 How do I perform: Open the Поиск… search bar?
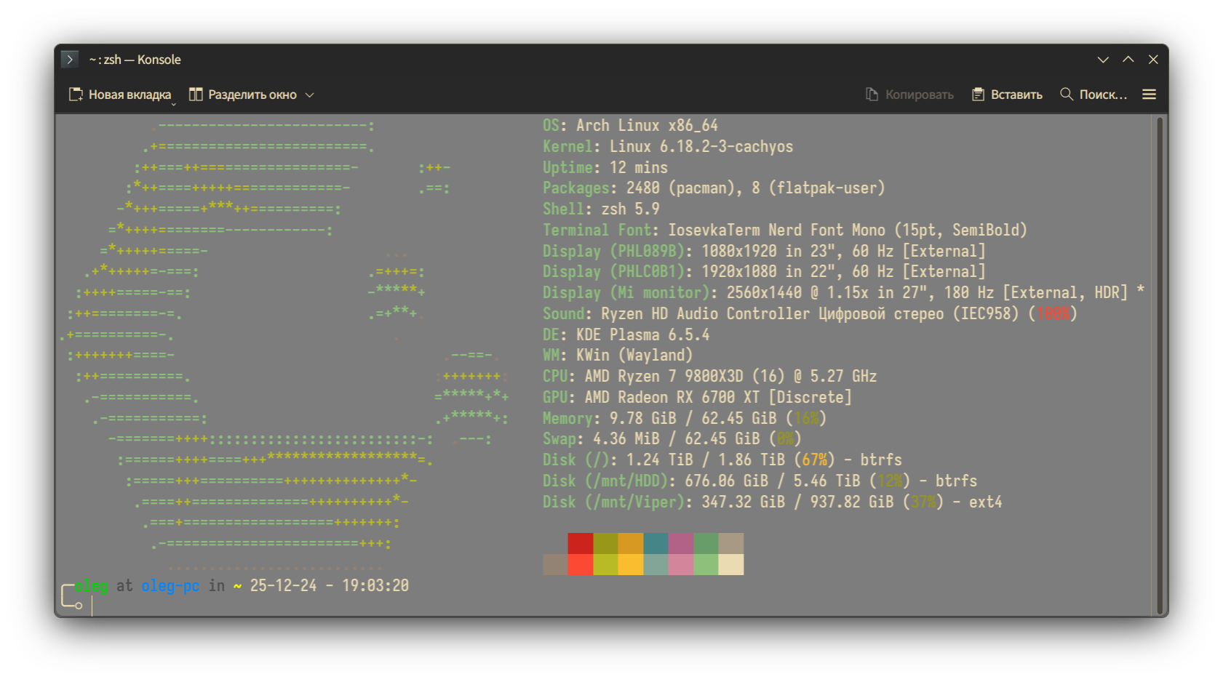[1093, 95]
